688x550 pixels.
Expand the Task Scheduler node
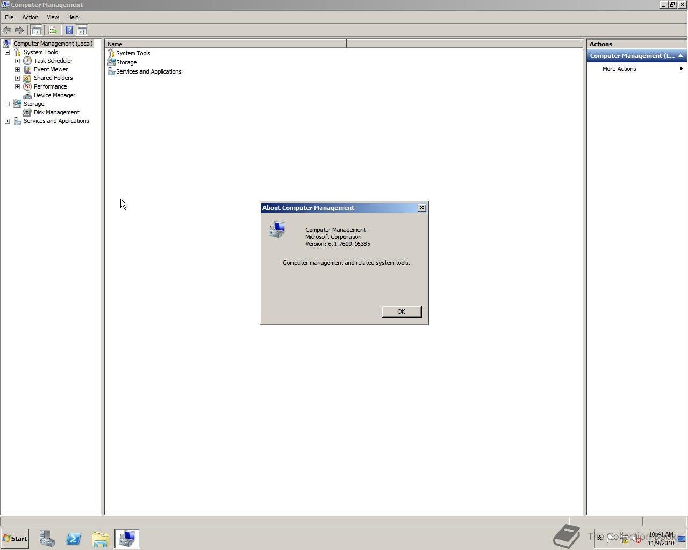[x=17, y=61]
